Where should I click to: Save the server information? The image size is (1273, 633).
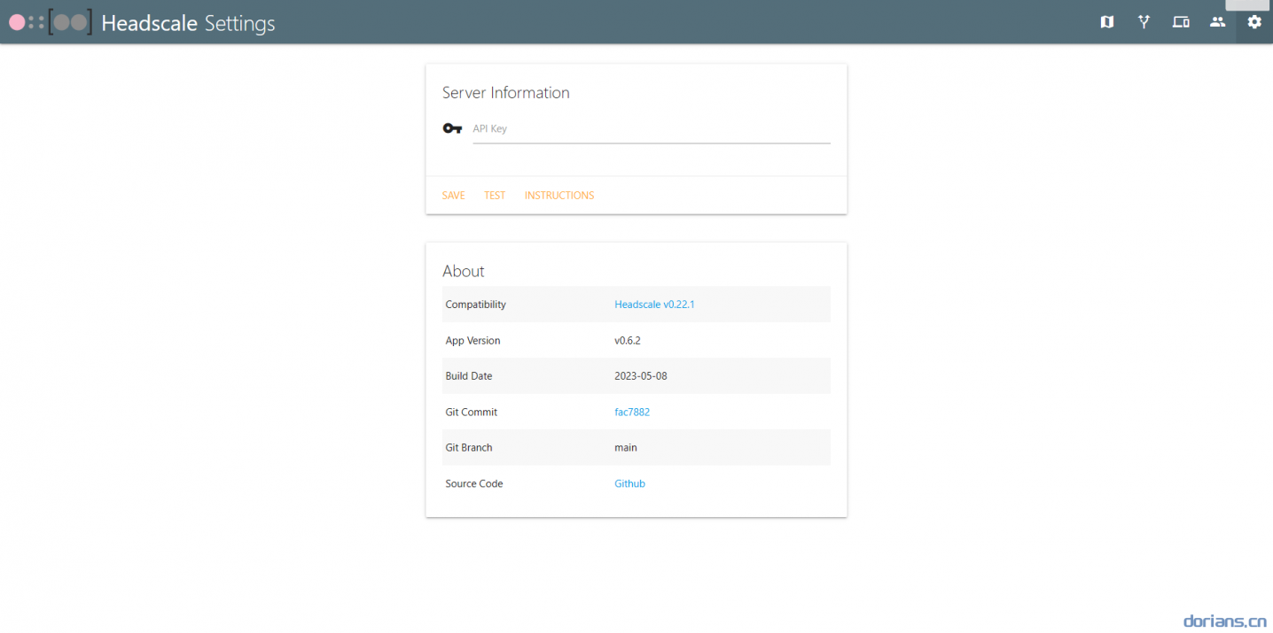click(453, 196)
